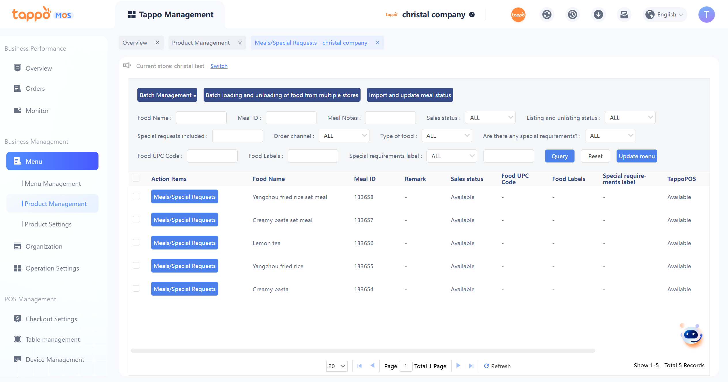The width and height of the screenshot is (728, 382).
Task: Click the sync refresh icon in header
Action: [x=547, y=15]
